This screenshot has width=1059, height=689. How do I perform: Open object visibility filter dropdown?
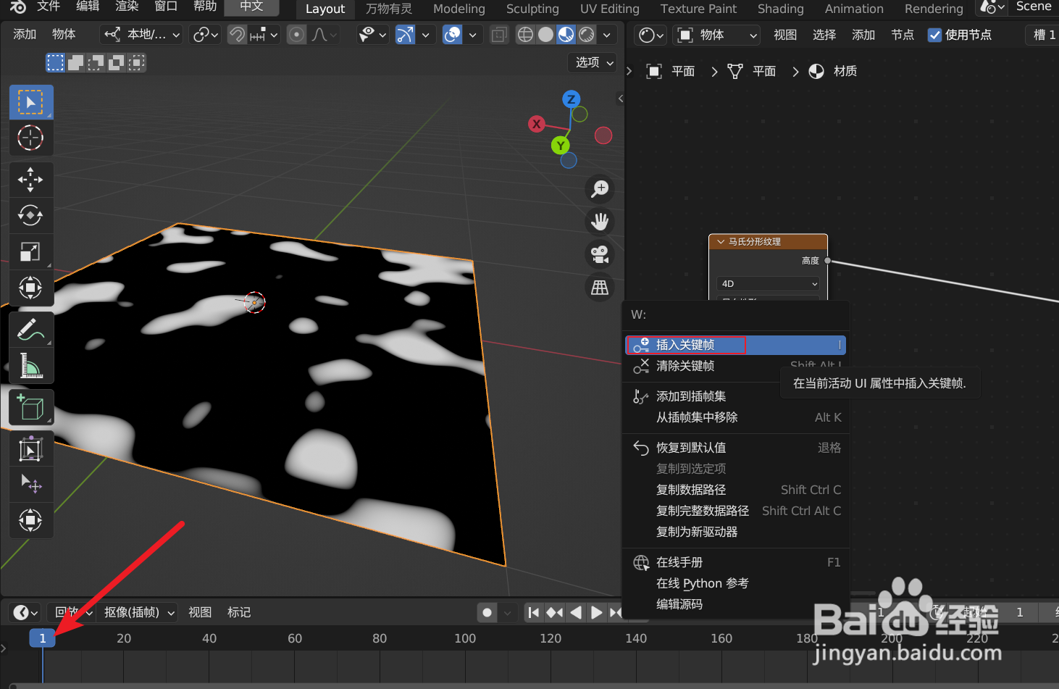click(374, 34)
